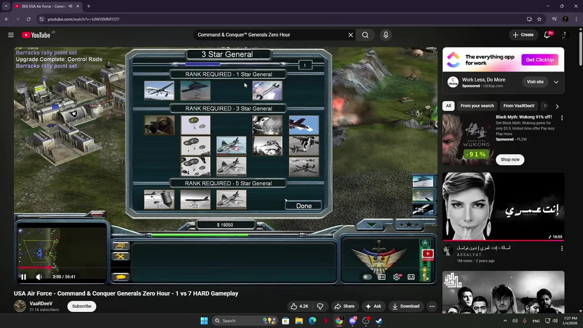Click the Download button

click(x=405, y=306)
